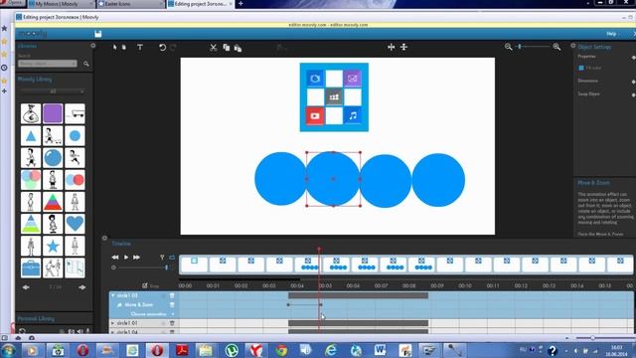Pick the blue triangle library object
Image resolution: width=636 pixels, height=358 pixels.
click(x=31, y=136)
